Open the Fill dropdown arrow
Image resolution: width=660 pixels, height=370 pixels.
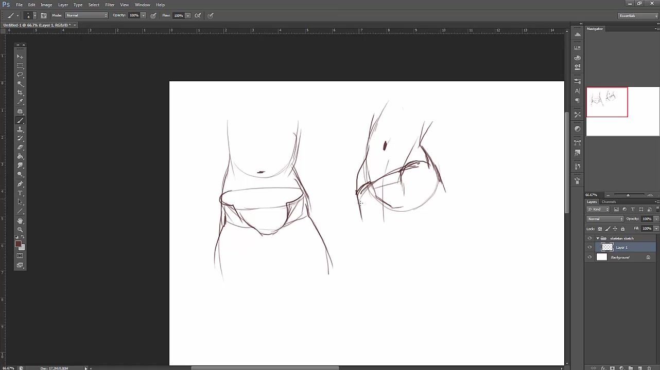(x=656, y=229)
